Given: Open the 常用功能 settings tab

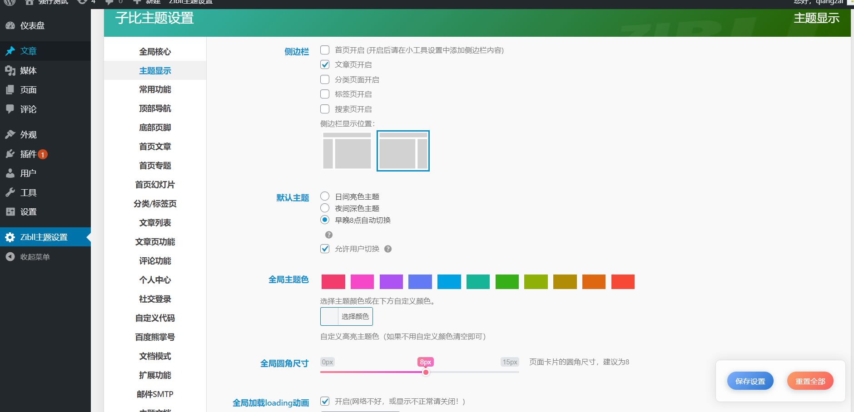Looking at the screenshot, I should pos(155,89).
